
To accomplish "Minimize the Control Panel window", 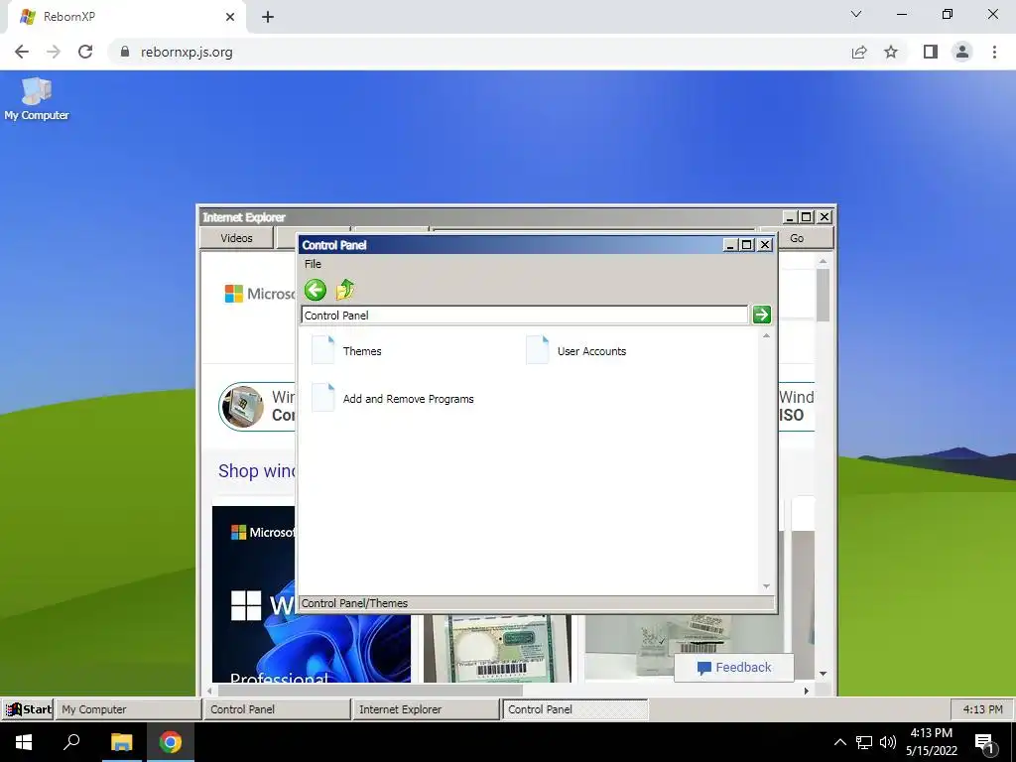I will point(730,245).
